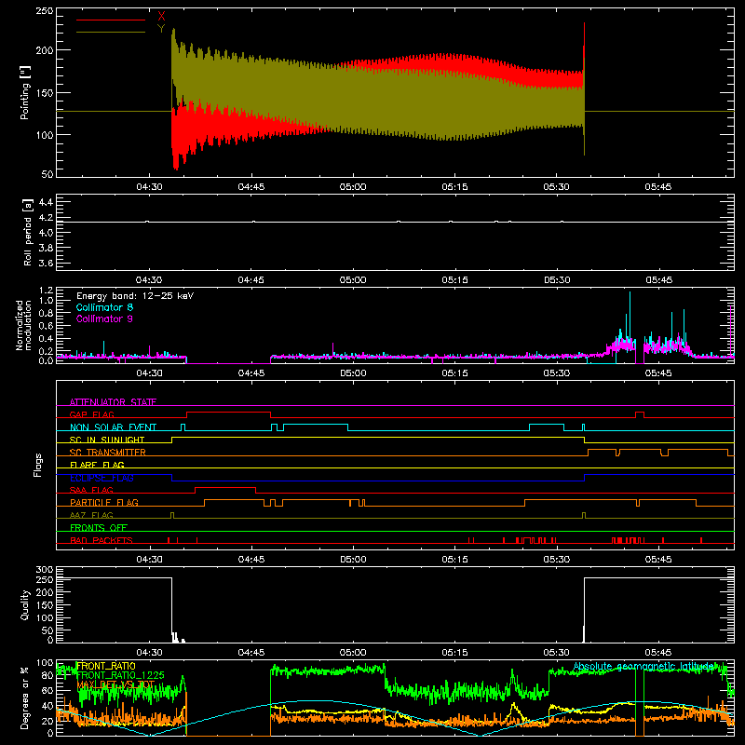745x745 pixels.
Task: Click the 'Energy band: 12-25 keV' text
Action: click(x=135, y=296)
